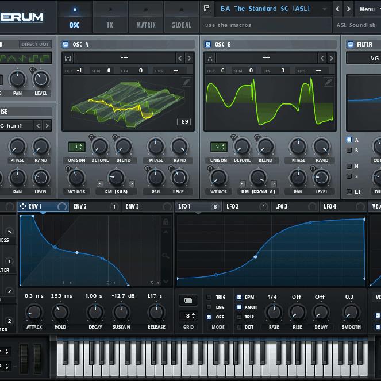
Task: Select next OSC A wavetable
Action: click(x=189, y=58)
